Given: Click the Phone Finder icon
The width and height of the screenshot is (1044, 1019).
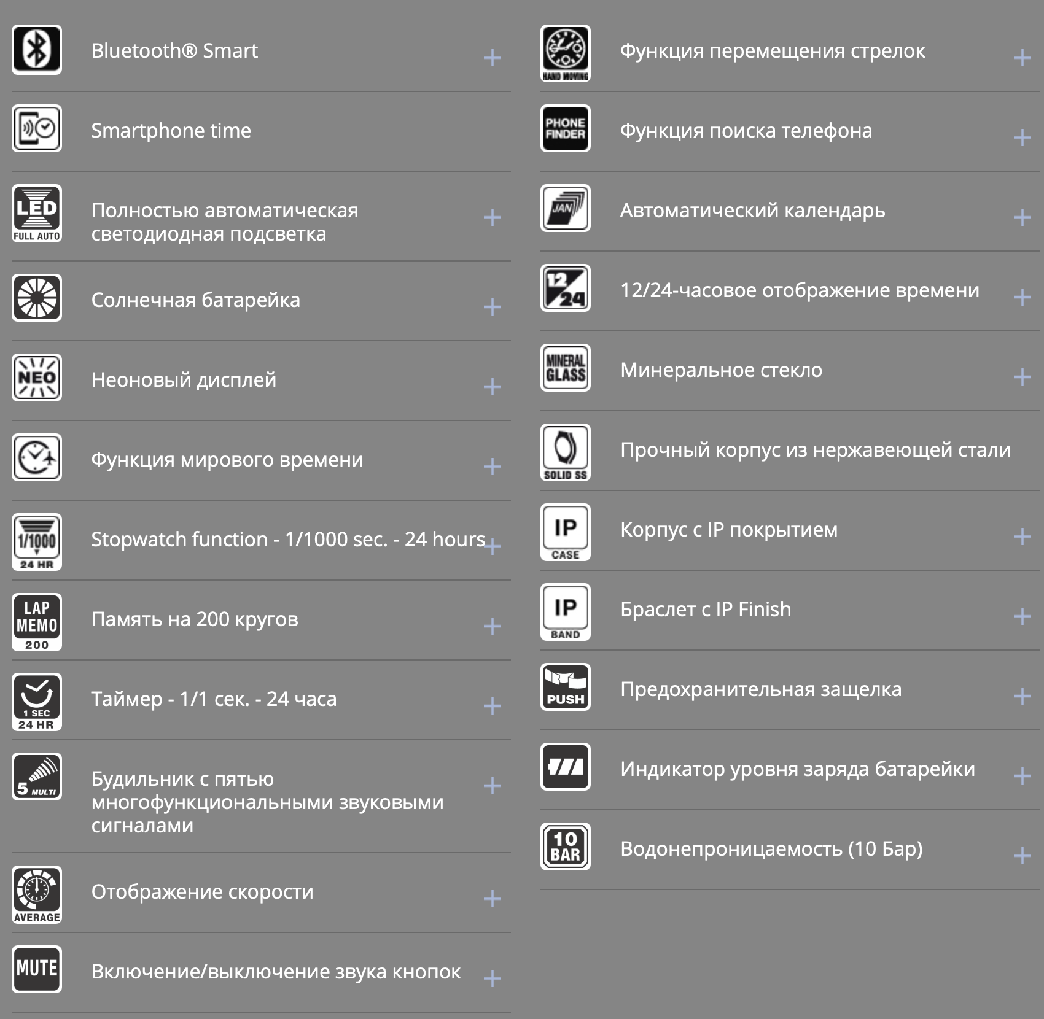Looking at the screenshot, I should coord(565,129).
